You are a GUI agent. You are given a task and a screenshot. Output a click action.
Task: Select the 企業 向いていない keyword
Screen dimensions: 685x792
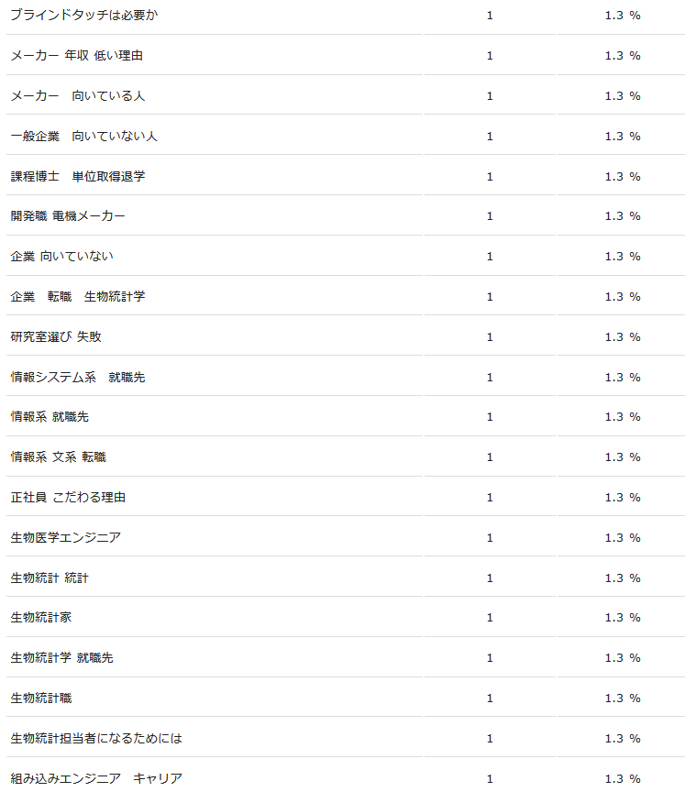coord(61,257)
